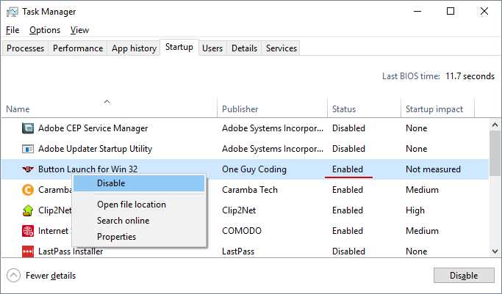Select the Startup tab
Image resolution: width=502 pixels, height=294 pixels.
(179, 47)
